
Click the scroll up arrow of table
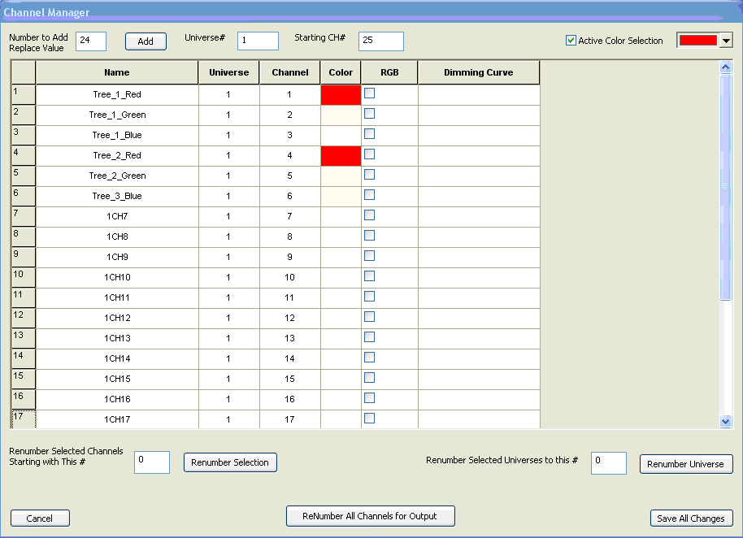click(726, 67)
